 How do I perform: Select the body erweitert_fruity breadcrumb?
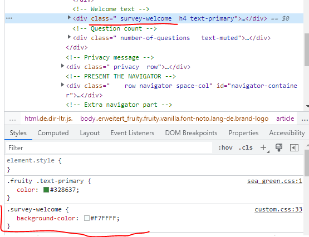pos(174,119)
